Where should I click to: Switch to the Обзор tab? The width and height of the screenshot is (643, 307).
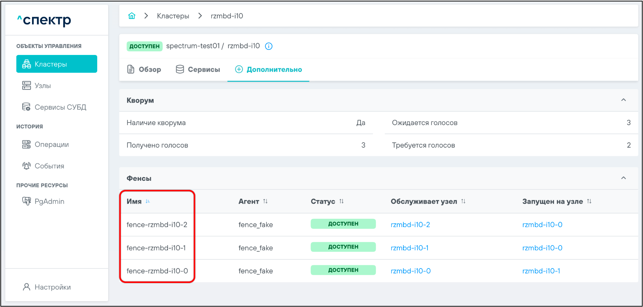144,69
